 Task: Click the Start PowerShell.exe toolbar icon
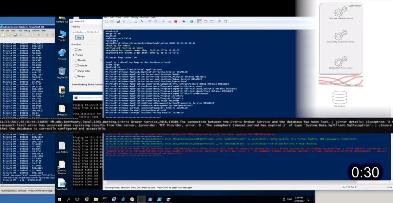point(192,21)
